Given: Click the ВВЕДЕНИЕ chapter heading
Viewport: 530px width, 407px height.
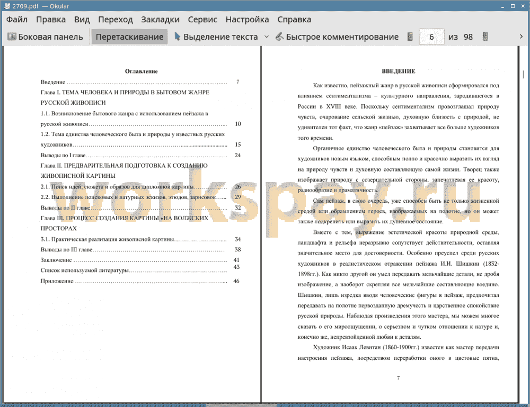Looking at the screenshot, I should [x=398, y=71].
